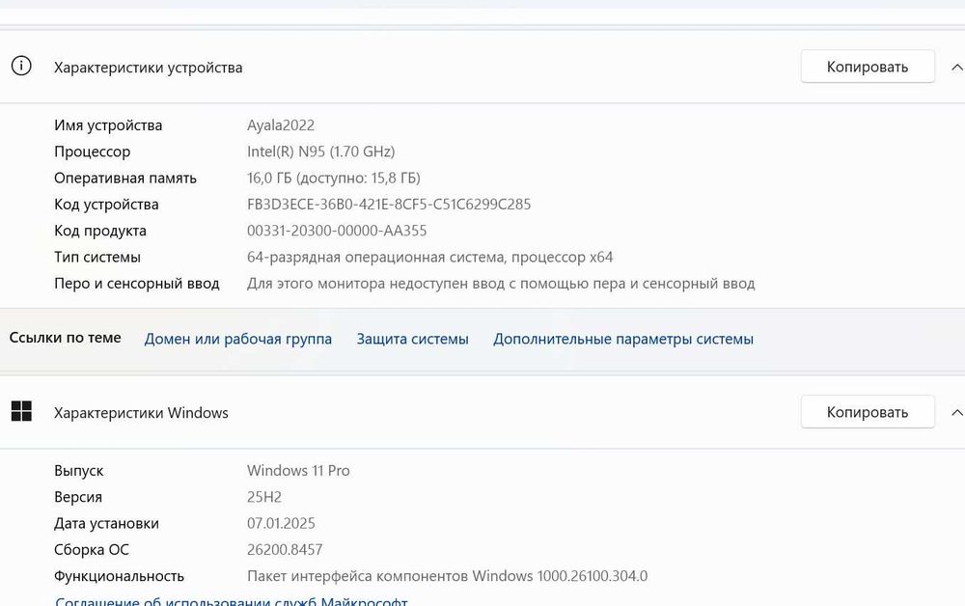
Task: Click the Имя устройства label
Action: point(108,125)
